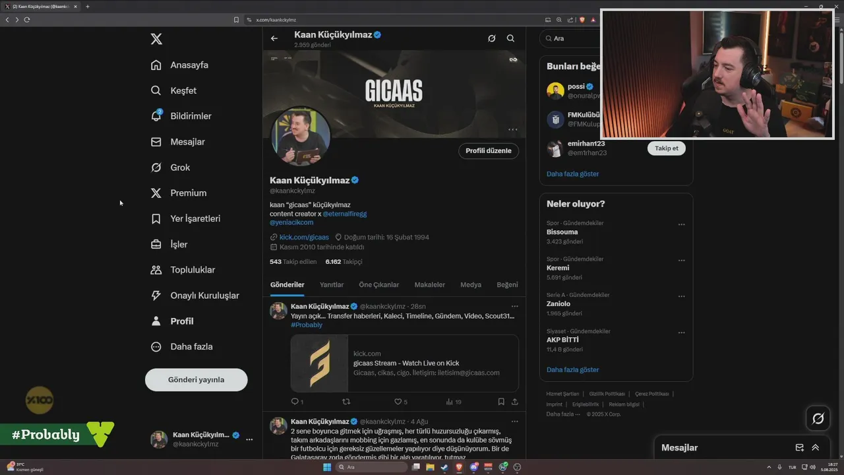
Task: Open @eternalfiregg mention link
Action: (344, 214)
